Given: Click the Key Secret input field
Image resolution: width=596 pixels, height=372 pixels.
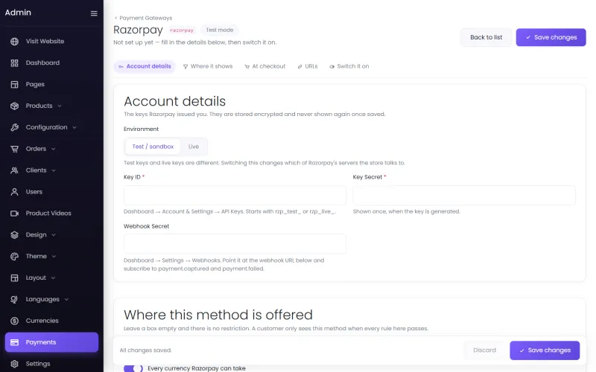Looking at the screenshot, I should pyautogui.click(x=463, y=196).
